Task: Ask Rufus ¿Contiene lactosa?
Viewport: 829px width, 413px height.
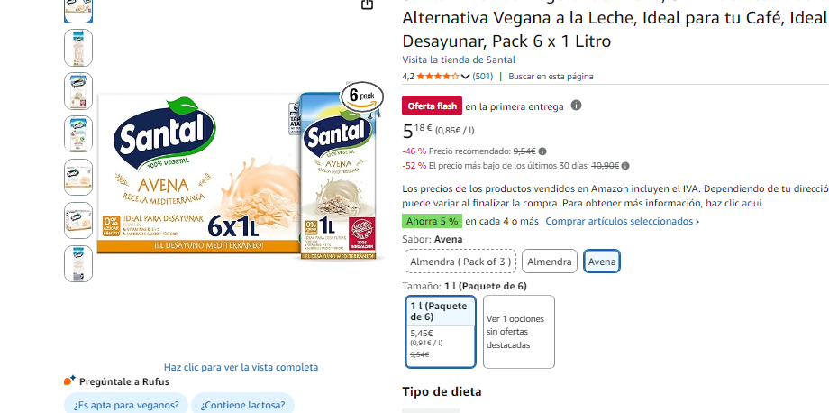Action: click(x=242, y=405)
